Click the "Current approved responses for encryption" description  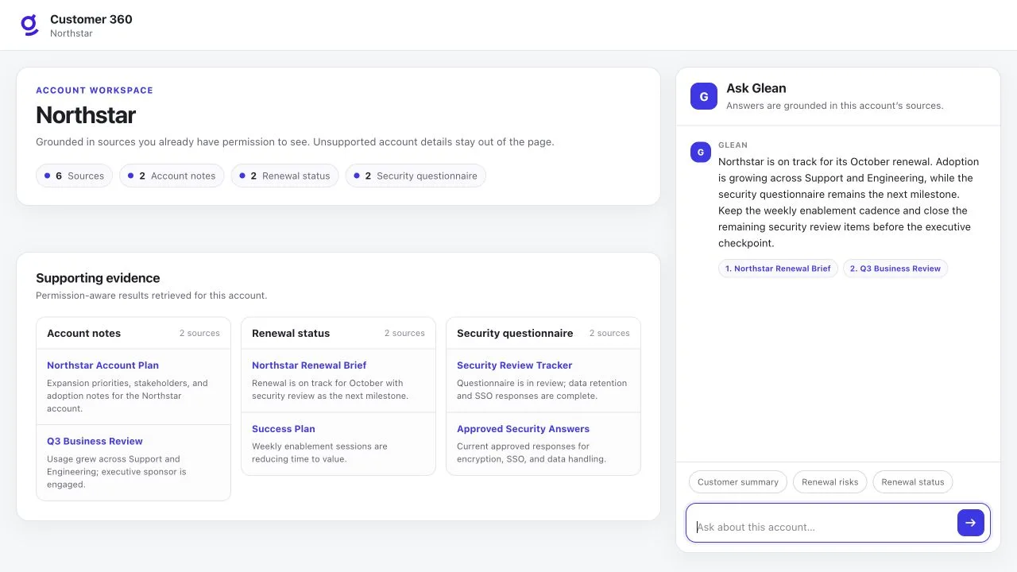[x=532, y=453]
